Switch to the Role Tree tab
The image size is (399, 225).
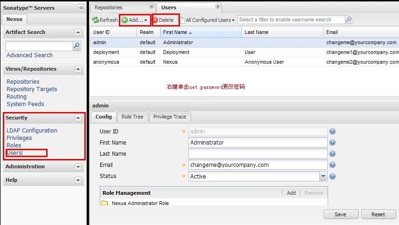[x=132, y=117]
